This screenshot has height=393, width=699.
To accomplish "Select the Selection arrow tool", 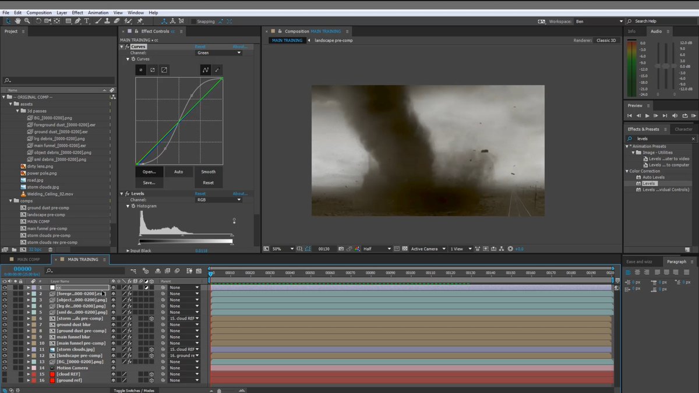I will click(x=8, y=21).
